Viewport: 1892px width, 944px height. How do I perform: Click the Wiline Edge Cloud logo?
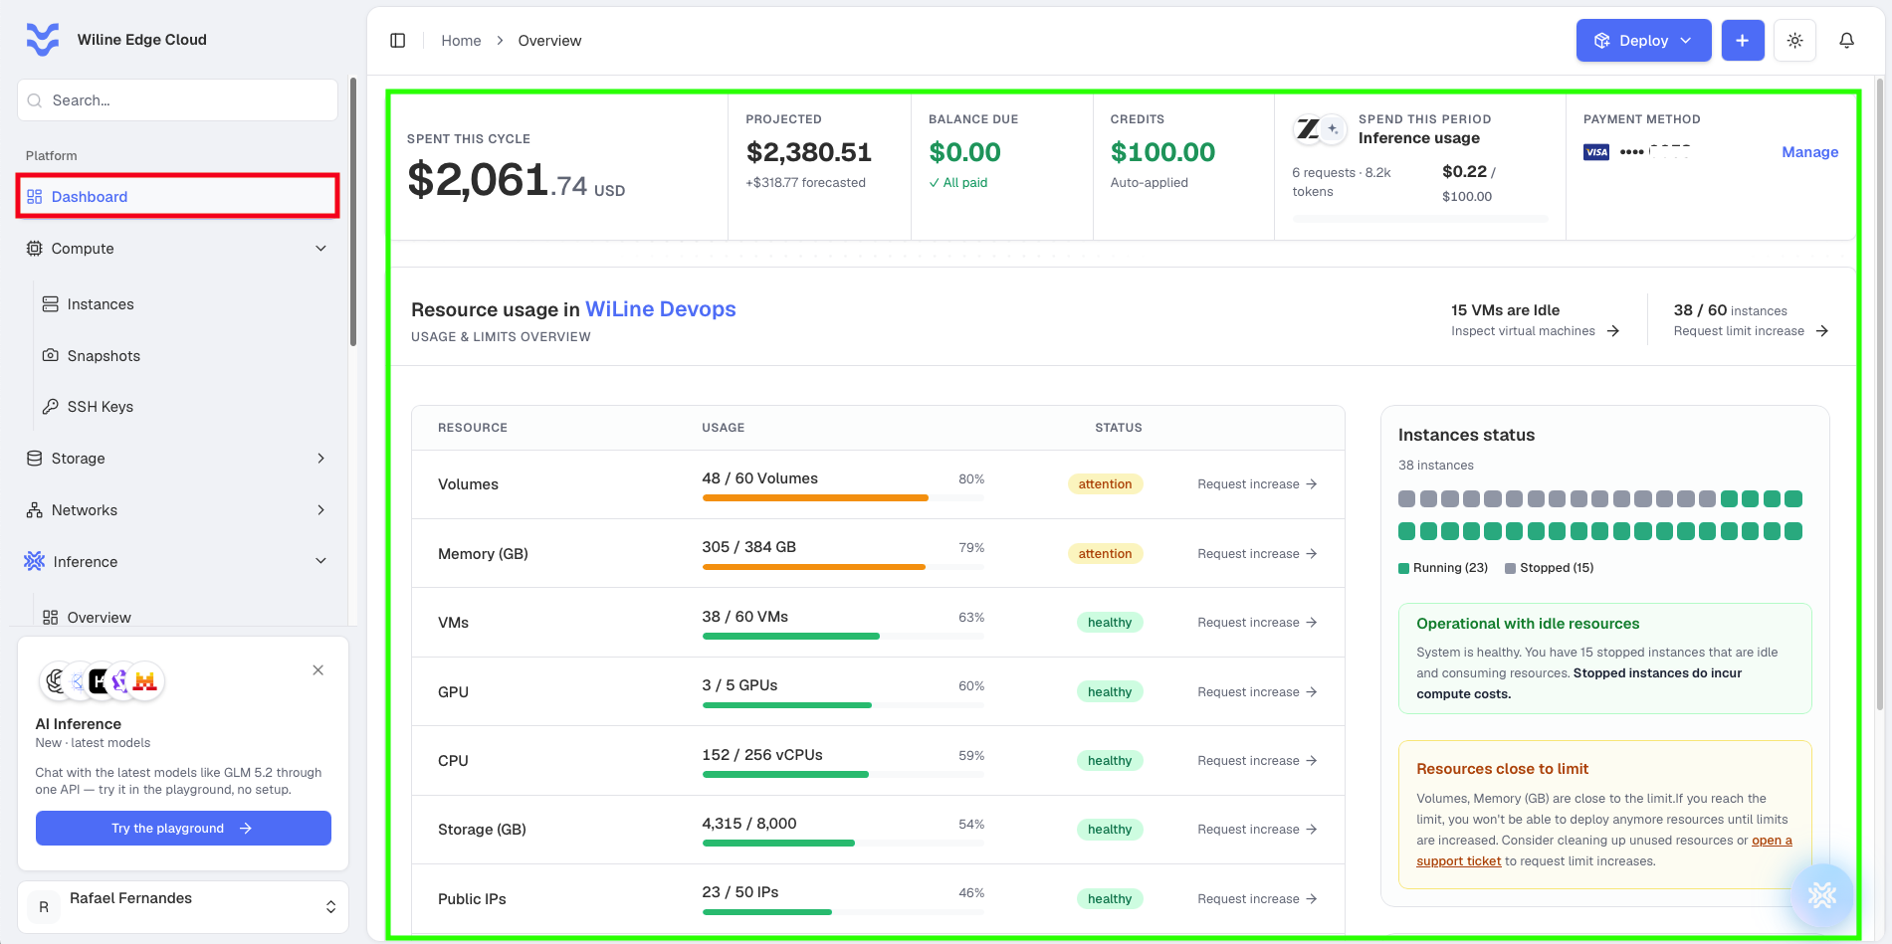point(43,40)
